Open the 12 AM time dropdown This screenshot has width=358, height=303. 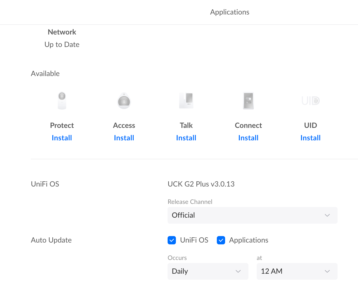[297, 271]
